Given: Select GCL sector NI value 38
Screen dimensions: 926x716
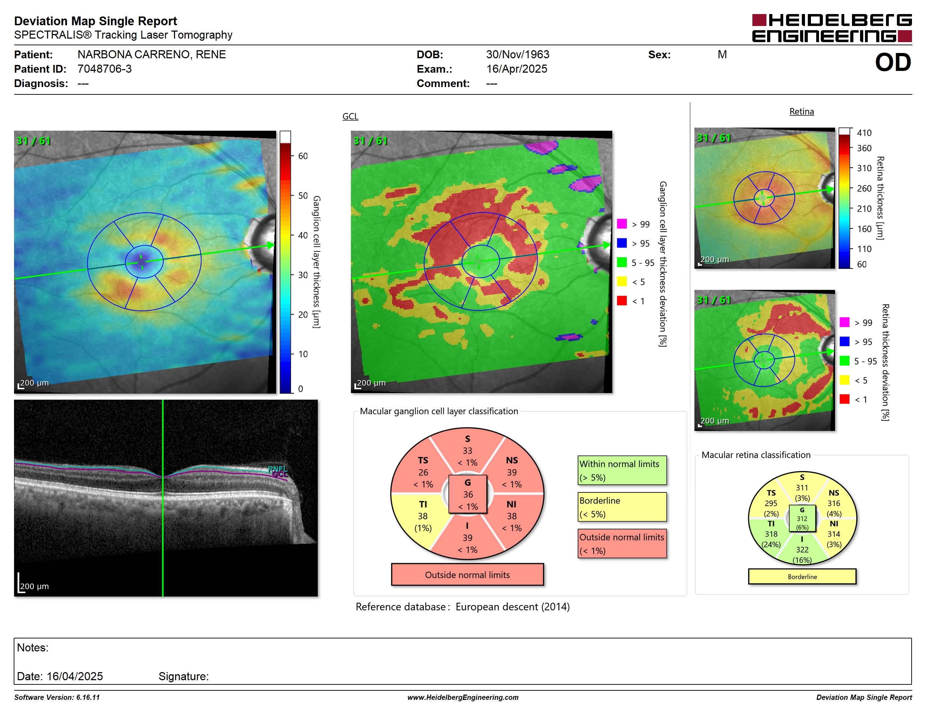Looking at the screenshot, I should tap(512, 516).
